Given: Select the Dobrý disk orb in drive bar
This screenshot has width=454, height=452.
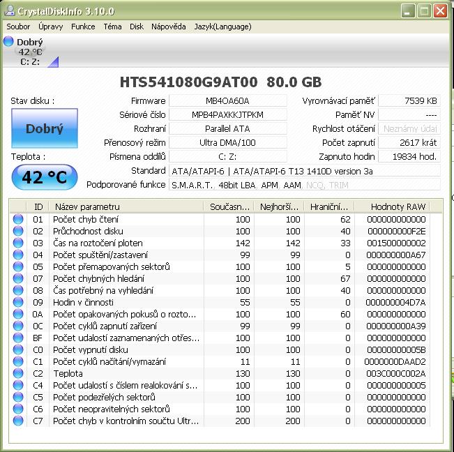Looking at the screenshot, I should click(8, 42).
